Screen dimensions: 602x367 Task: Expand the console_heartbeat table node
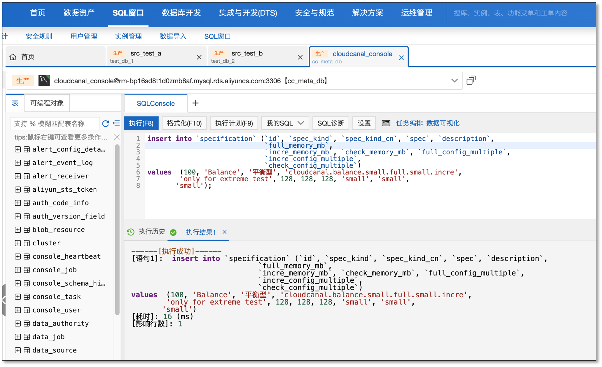click(18, 257)
